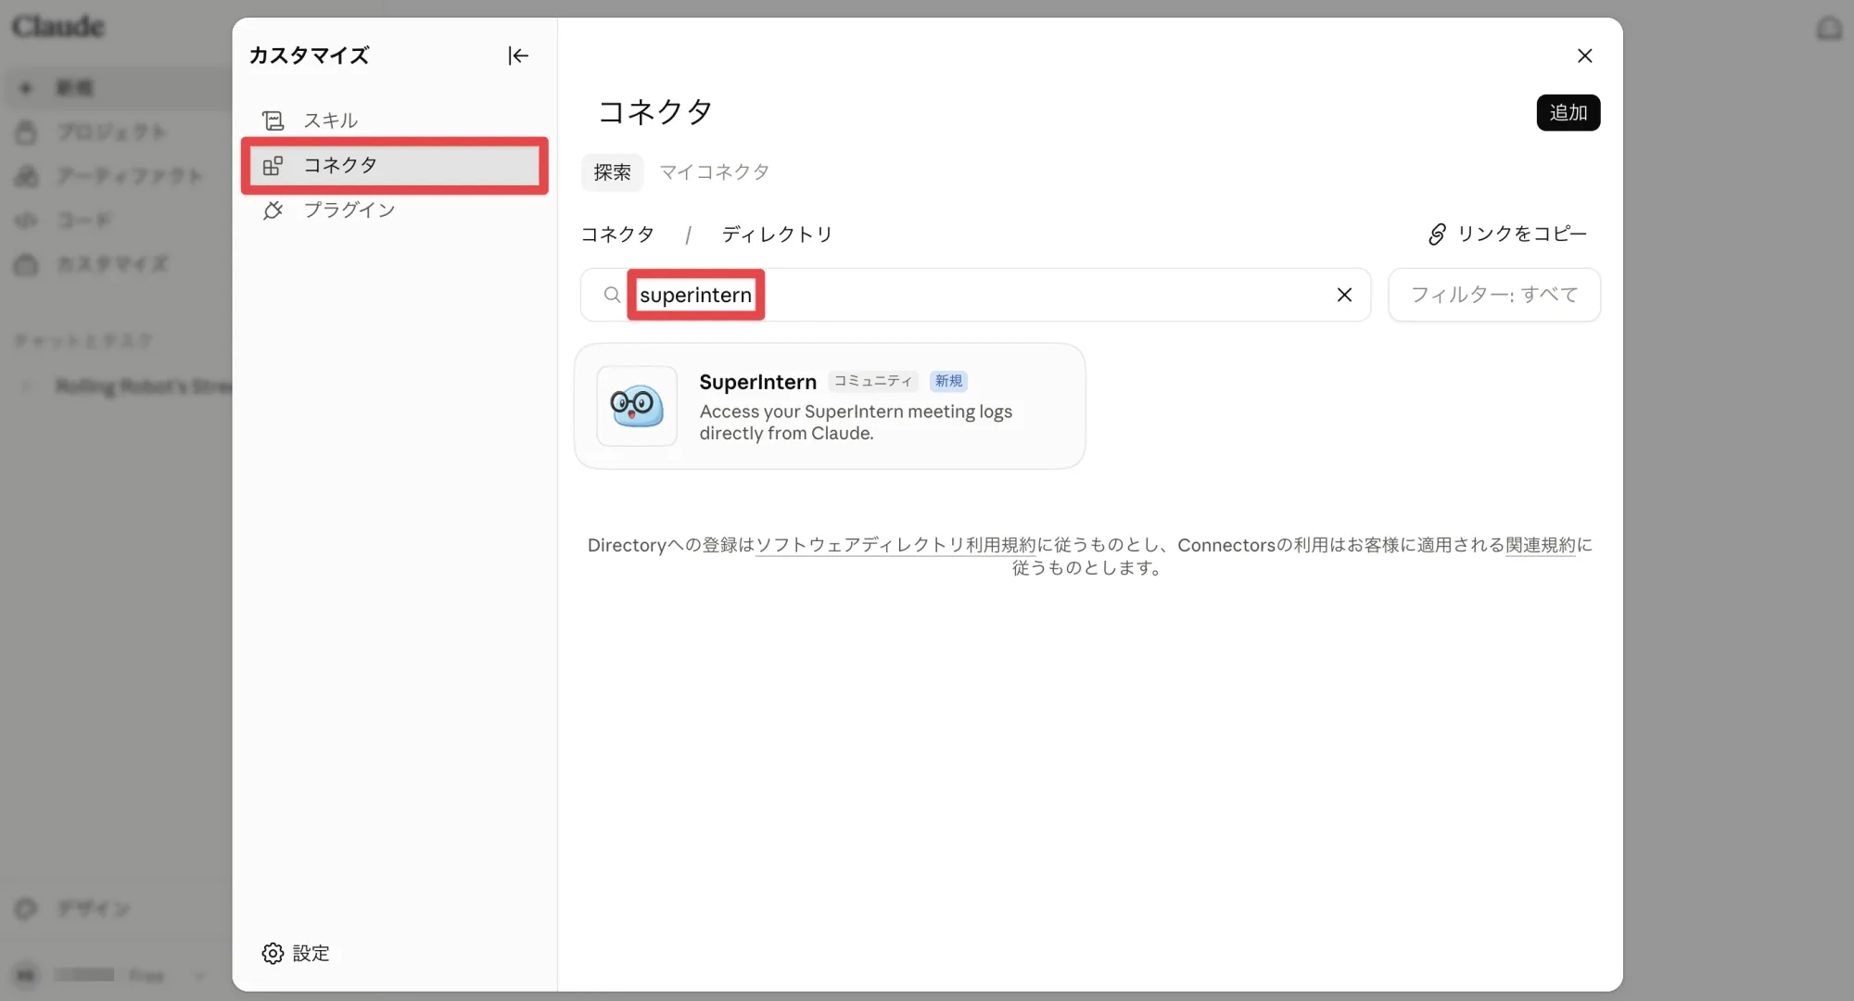Click the プラグイン plug icon
This screenshot has height=1001, width=1854.
[x=273, y=209]
